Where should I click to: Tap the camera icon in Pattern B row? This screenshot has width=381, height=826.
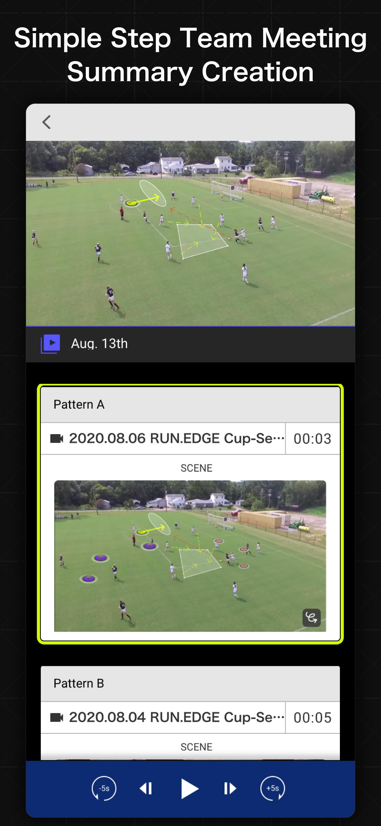(57, 717)
